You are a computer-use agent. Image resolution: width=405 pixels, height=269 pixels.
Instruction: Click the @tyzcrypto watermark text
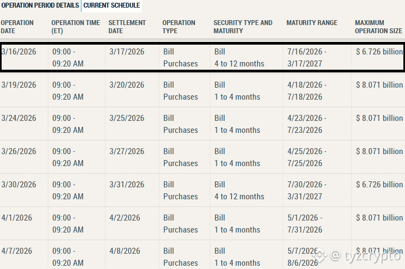coord(365,256)
